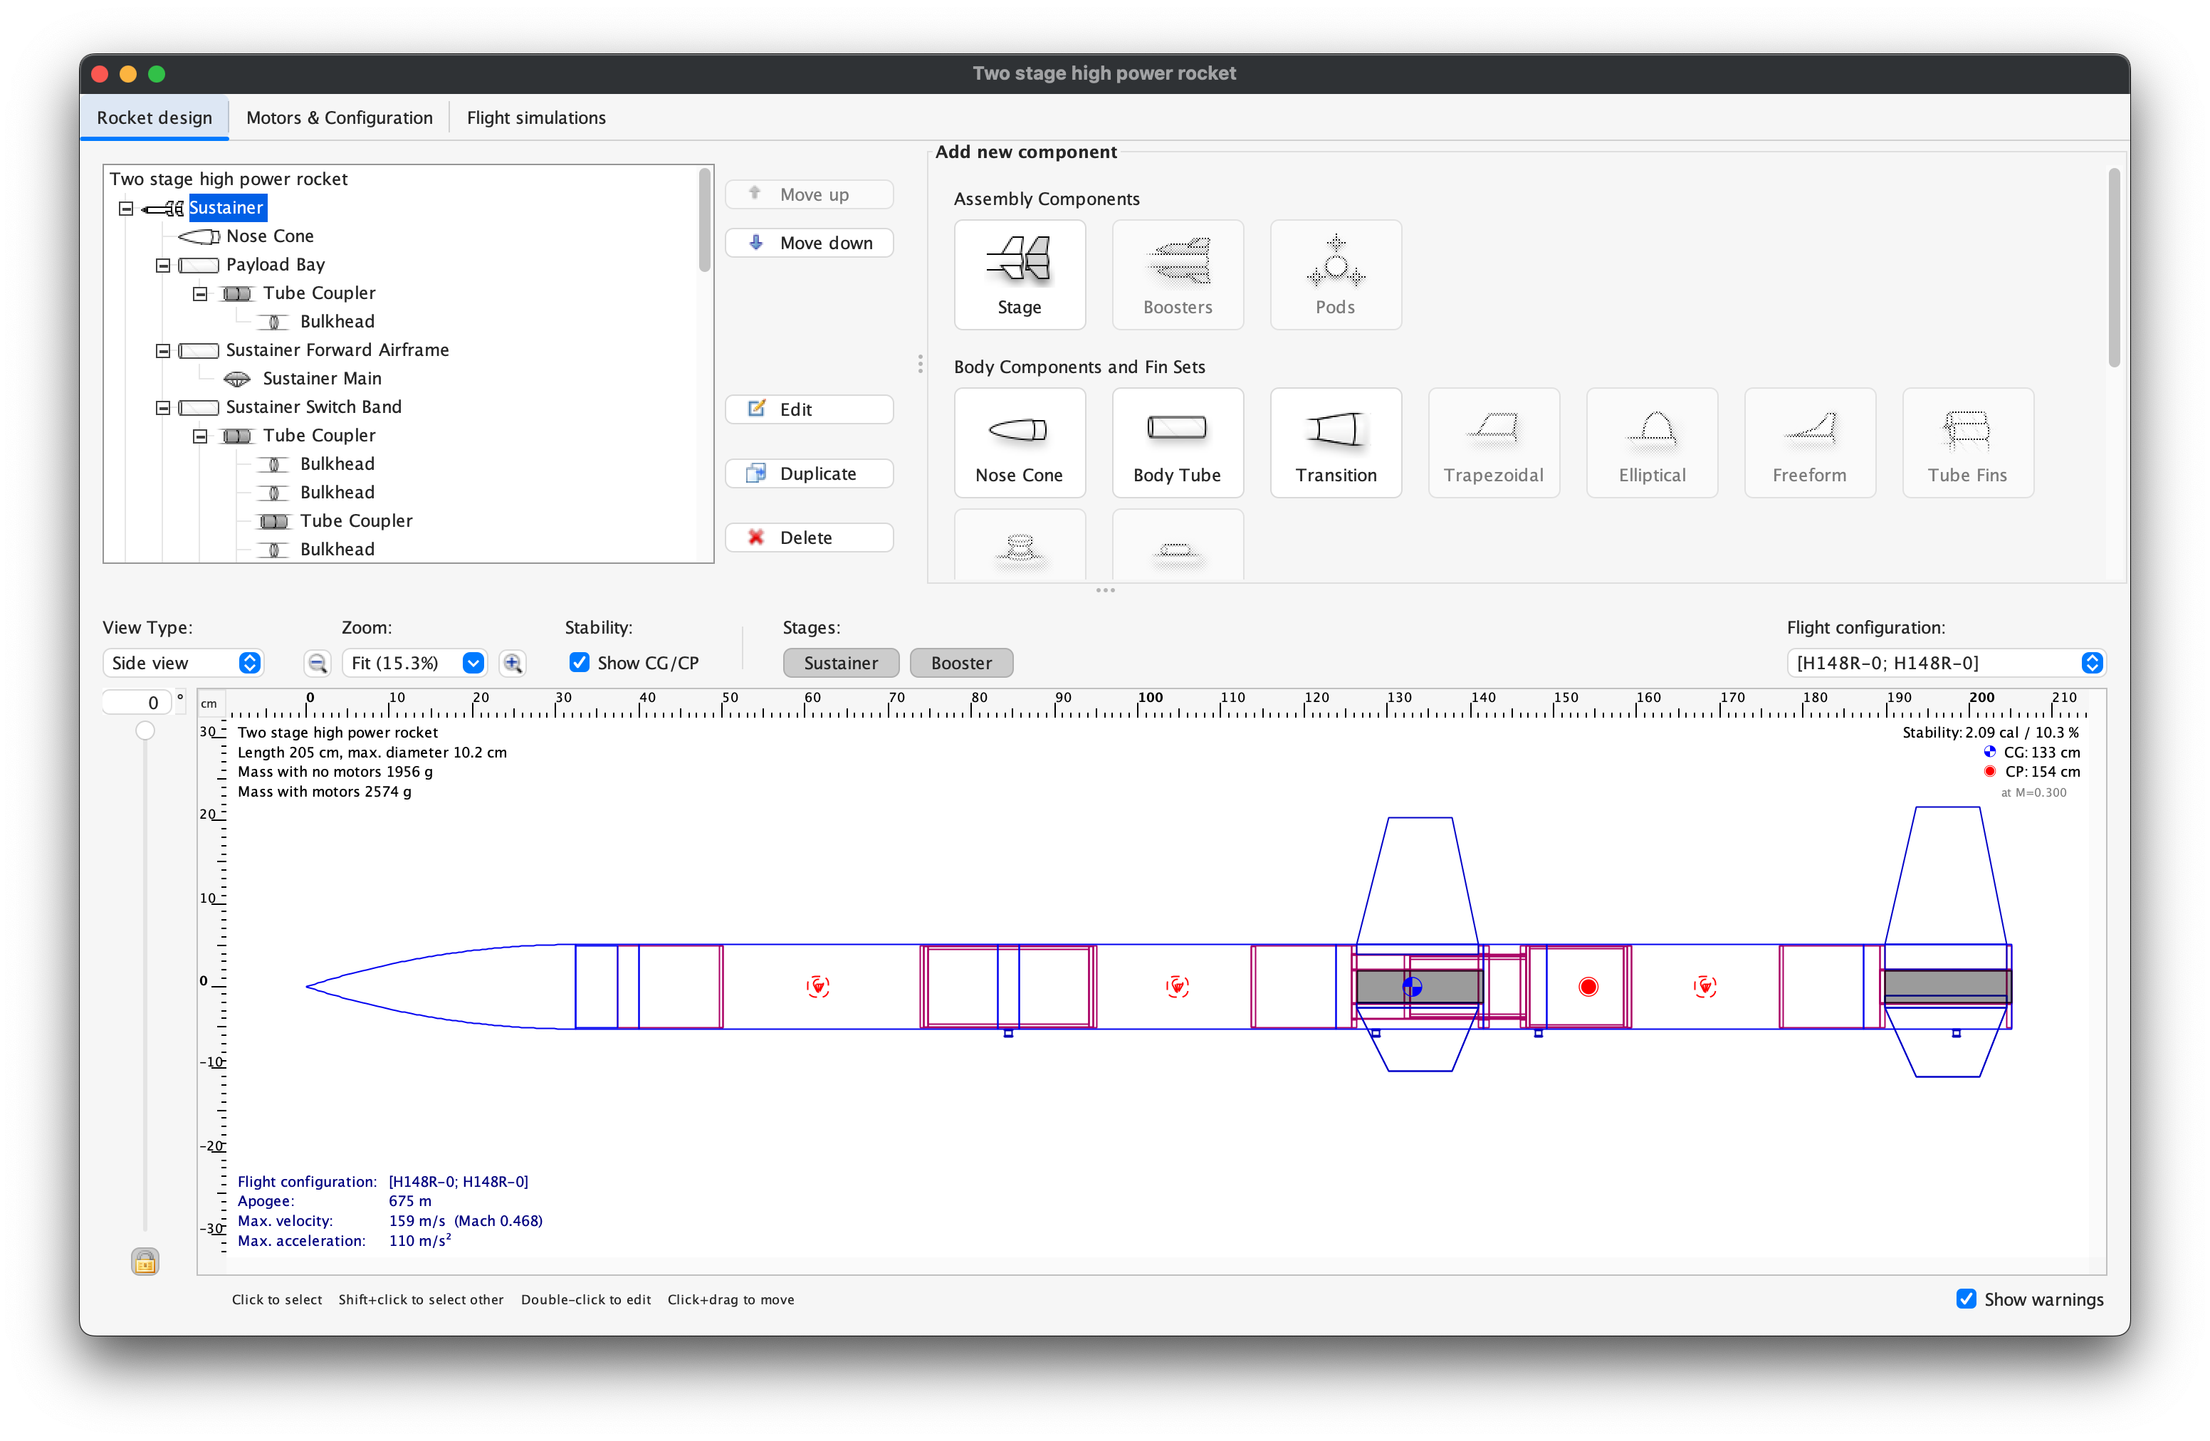The image size is (2210, 1441).
Task: Open the Flight simulations tab
Action: (x=536, y=118)
